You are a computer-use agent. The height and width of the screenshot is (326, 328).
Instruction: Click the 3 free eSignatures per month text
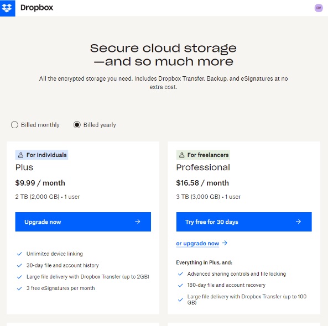(61, 288)
